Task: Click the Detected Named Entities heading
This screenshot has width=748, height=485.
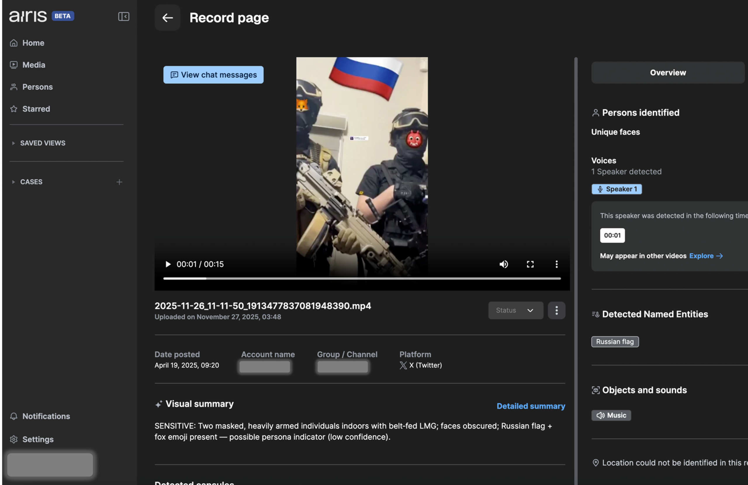Action: coord(655,314)
